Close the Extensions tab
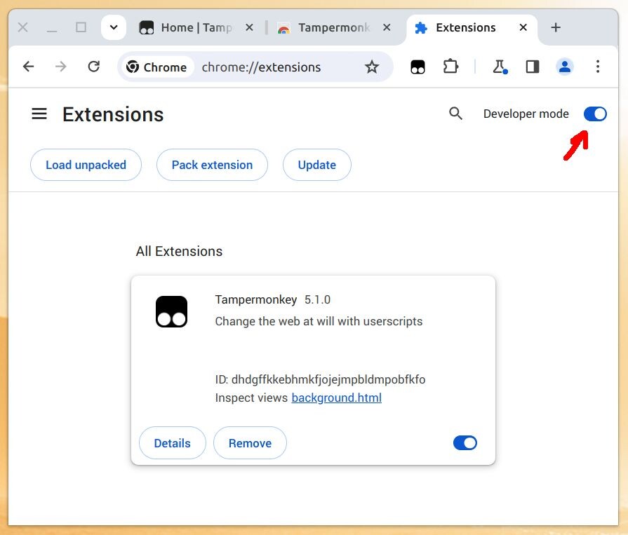The image size is (628, 535). 523,27
